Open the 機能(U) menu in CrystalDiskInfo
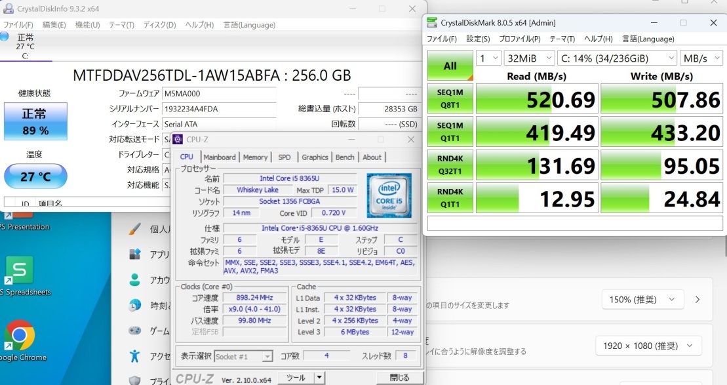Screen dimensions: 727x385 (88, 25)
